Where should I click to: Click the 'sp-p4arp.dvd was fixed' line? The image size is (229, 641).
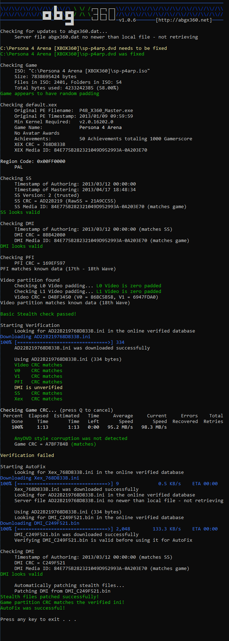[72, 54]
